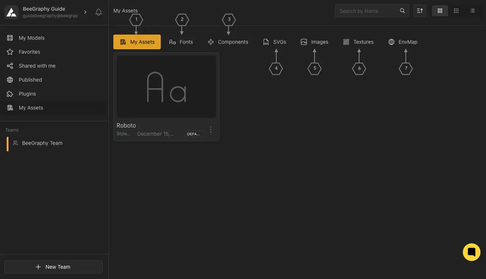Switch to the Textures tab
The height and width of the screenshot is (279, 486).
coord(358,42)
